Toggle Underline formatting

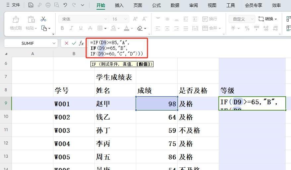81,28
